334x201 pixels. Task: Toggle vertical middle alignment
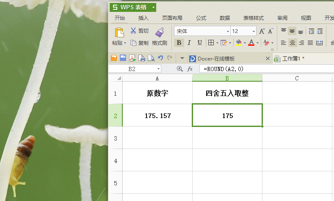tap(292, 31)
